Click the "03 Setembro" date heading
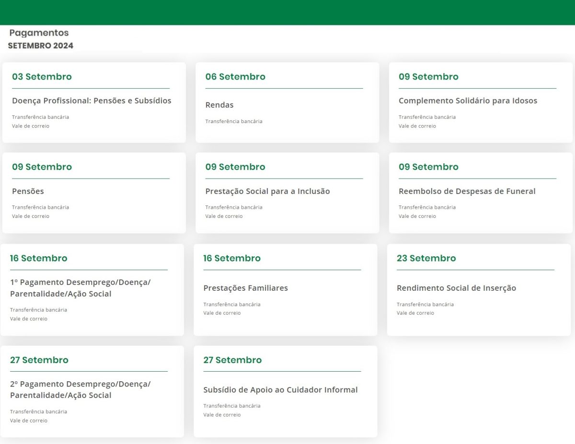The height and width of the screenshot is (444, 575). click(42, 77)
